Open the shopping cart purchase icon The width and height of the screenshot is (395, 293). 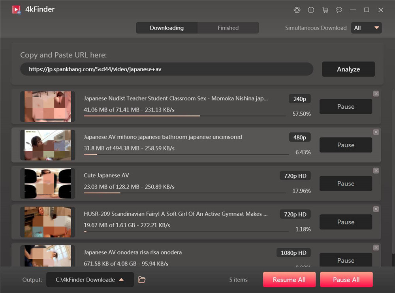325,10
